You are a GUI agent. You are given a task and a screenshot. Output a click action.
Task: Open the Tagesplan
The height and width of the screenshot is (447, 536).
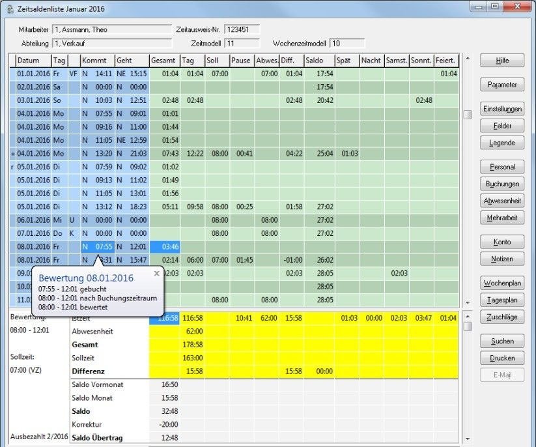pos(502,300)
